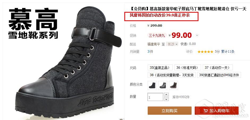
Task: Click the five-star rating icons
Action: 205,52
